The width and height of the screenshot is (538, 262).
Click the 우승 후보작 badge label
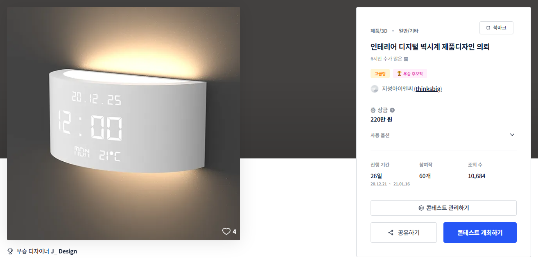(414, 74)
